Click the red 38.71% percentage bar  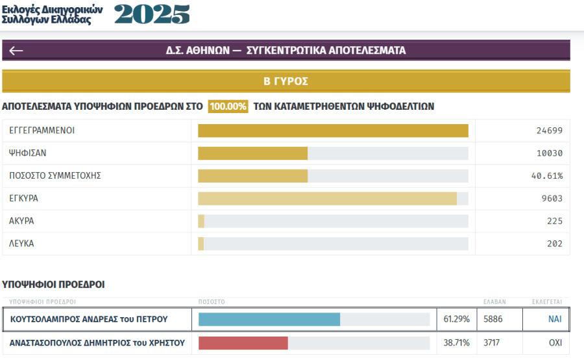[x=243, y=343]
